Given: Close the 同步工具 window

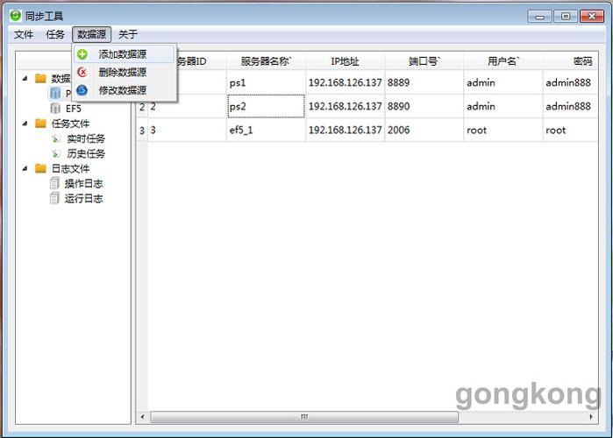Looking at the screenshot, I should click(x=592, y=17).
